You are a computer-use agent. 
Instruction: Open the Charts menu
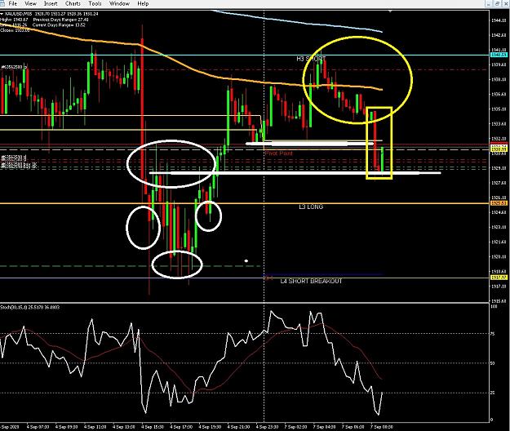tap(73, 3)
